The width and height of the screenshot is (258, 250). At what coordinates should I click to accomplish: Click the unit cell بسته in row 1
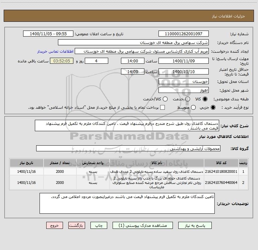click(93, 171)
